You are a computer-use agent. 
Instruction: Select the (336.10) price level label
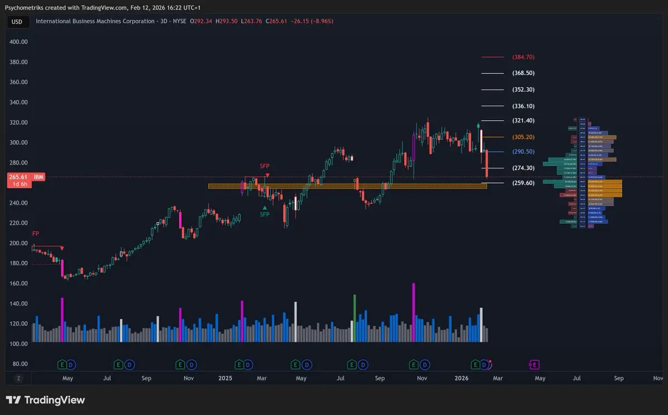(x=523, y=106)
